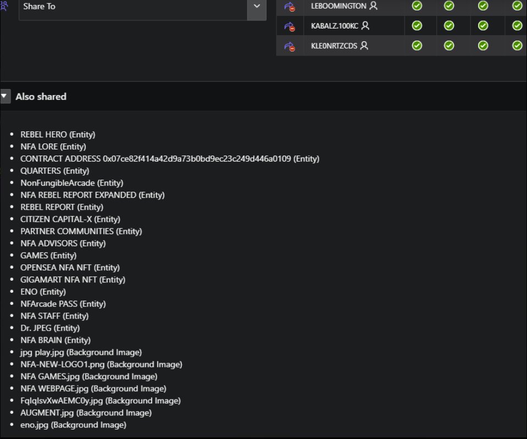Click PARTNER COMMUNITIES (Entity) item
The width and height of the screenshot is (527, 439).
[81, 231]
